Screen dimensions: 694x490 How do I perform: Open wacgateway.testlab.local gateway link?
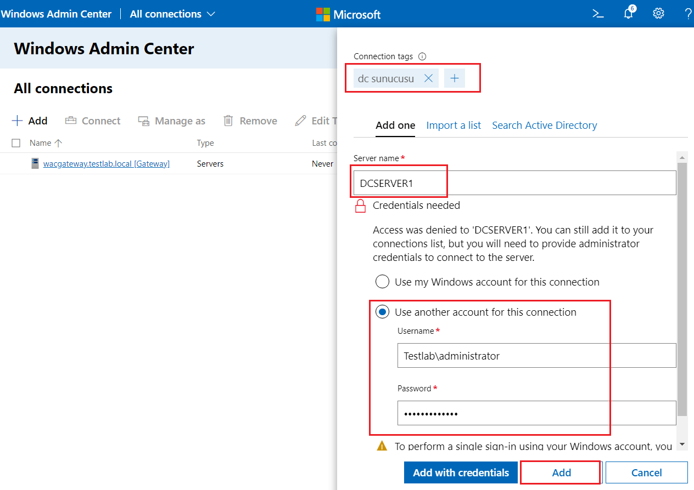[x=107, y=164]
